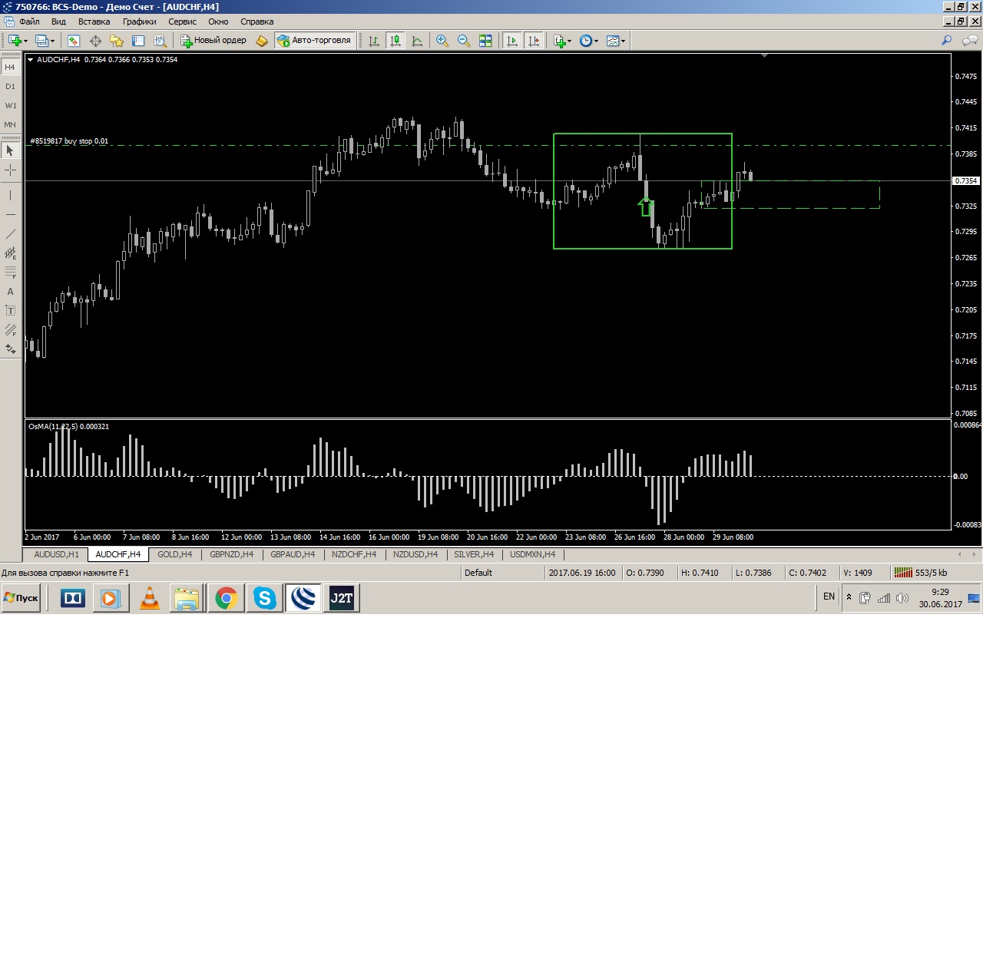Select the W1 timeframe button

coord(10,106)
